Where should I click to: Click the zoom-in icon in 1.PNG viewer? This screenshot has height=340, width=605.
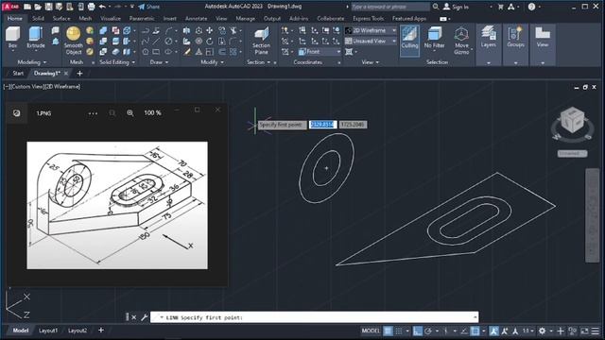[x=130, y=113]
